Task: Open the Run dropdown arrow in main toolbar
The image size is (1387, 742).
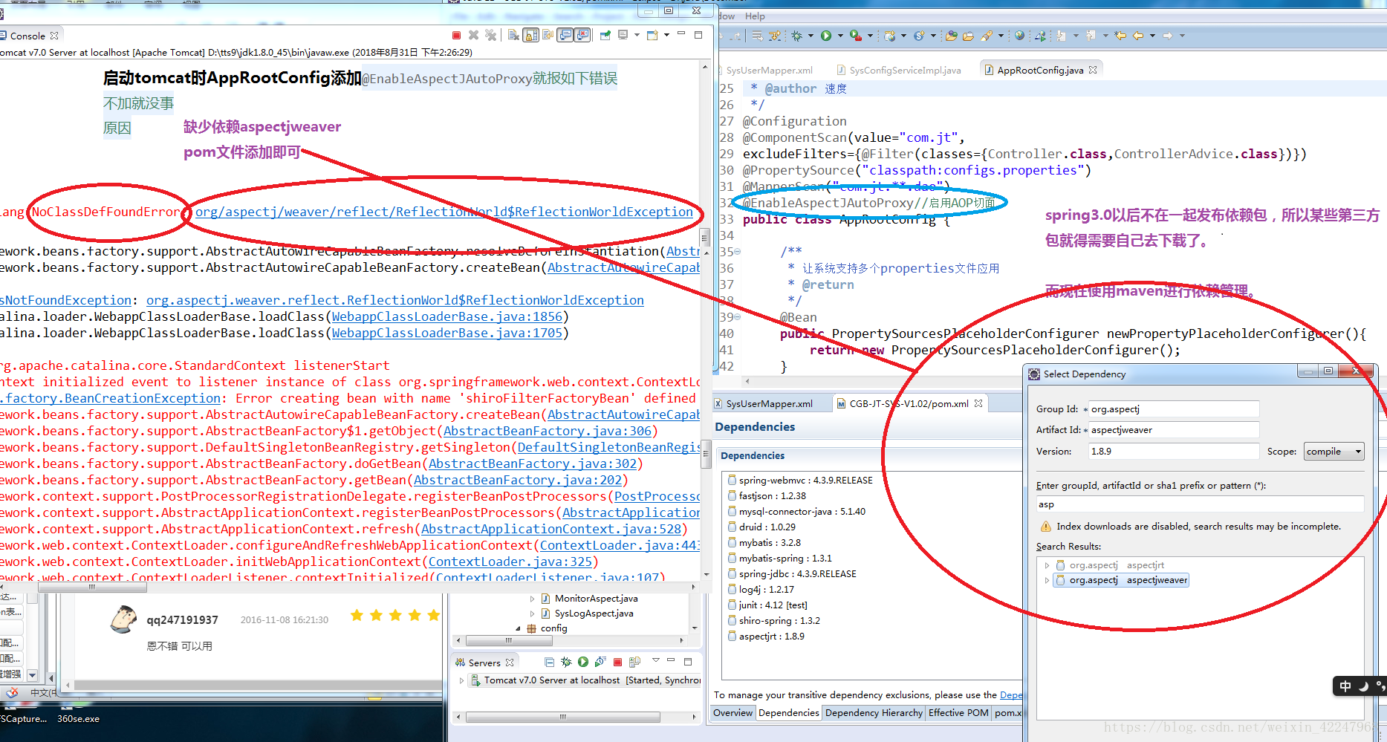Action: point(840,36)
